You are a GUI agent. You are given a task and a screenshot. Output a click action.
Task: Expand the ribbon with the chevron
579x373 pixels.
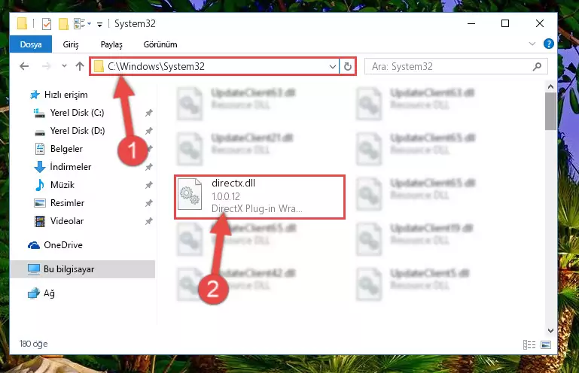(532, 44)
